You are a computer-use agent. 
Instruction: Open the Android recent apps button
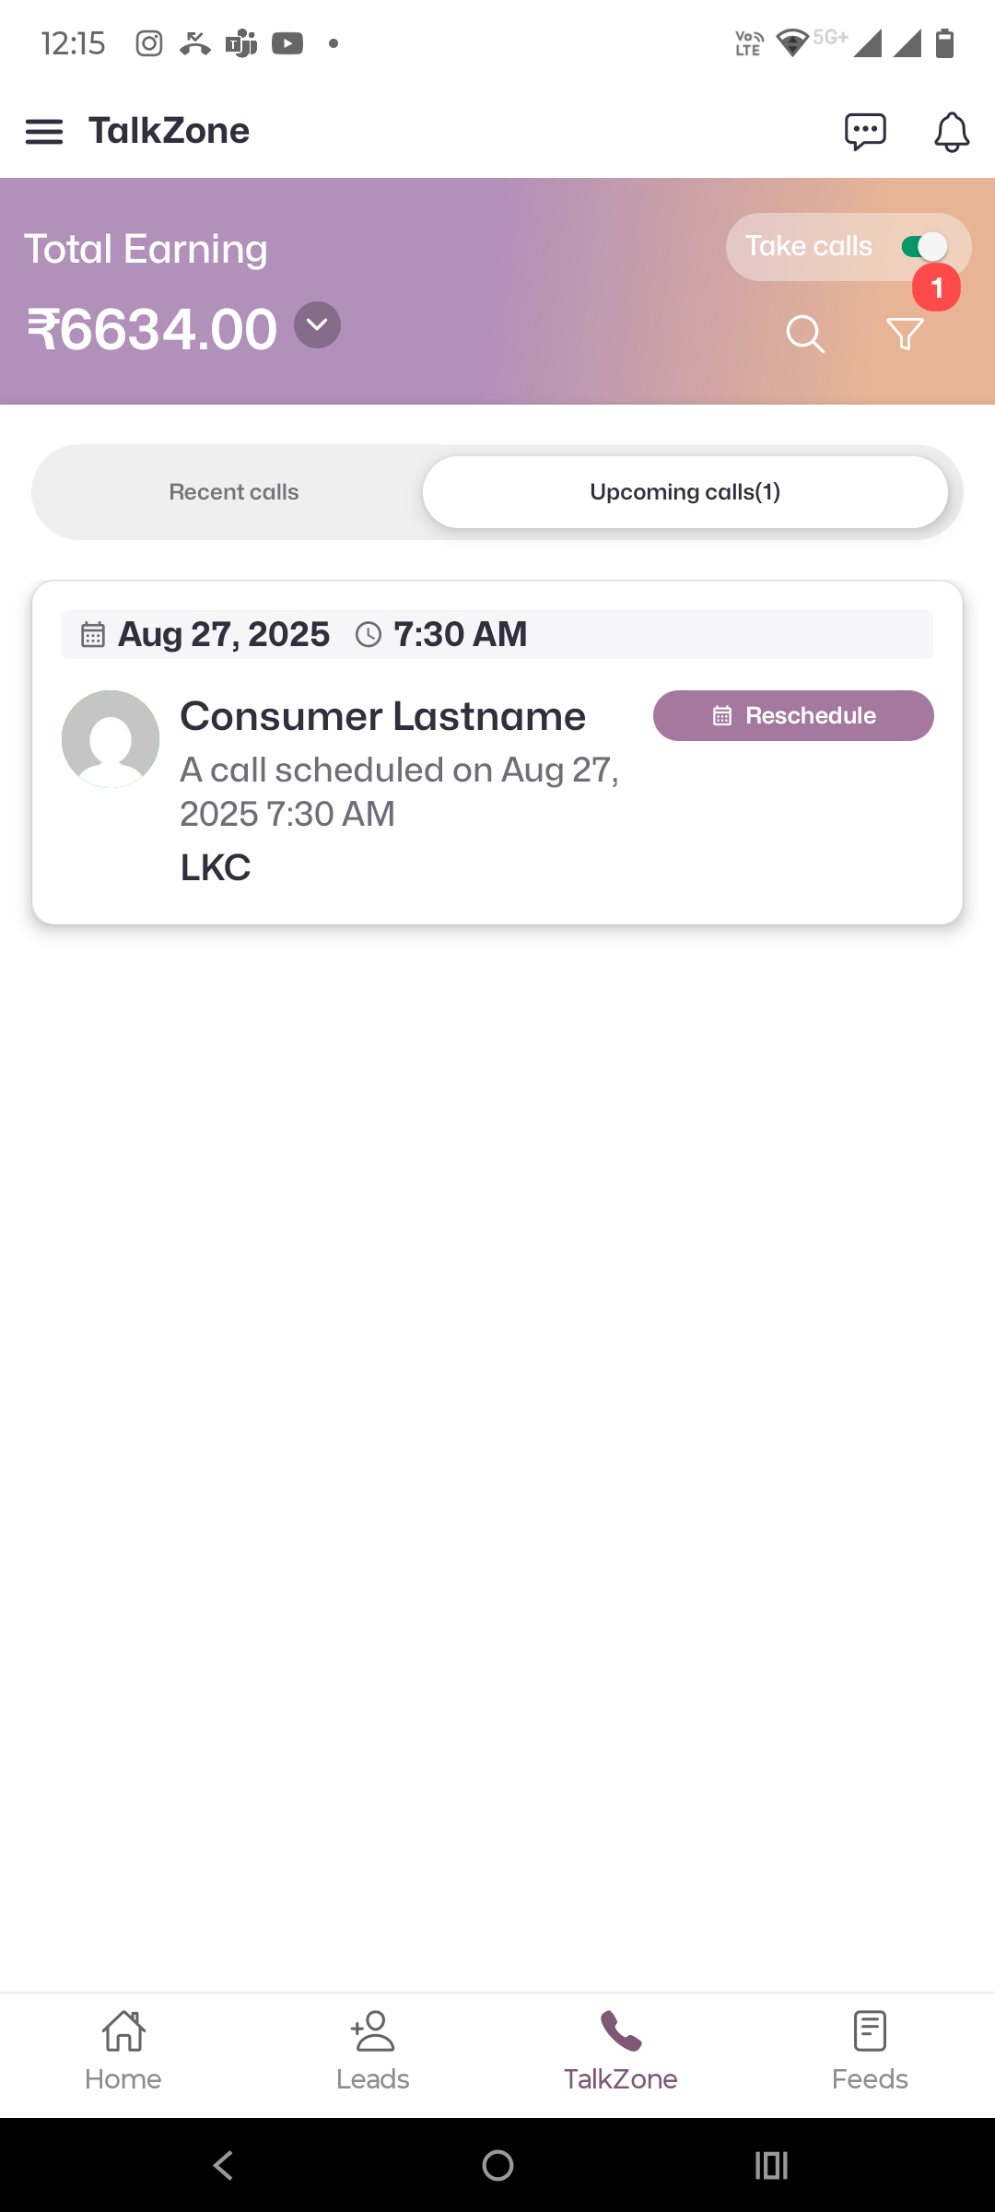pyautogui.click(x=771, y=2165)
